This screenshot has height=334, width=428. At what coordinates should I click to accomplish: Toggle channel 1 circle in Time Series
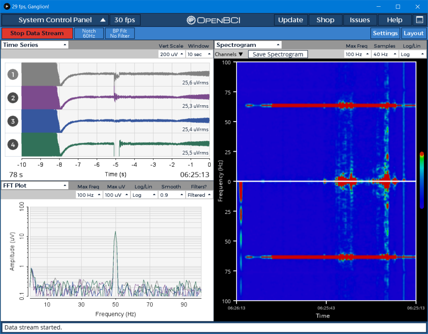pos(13,74)
